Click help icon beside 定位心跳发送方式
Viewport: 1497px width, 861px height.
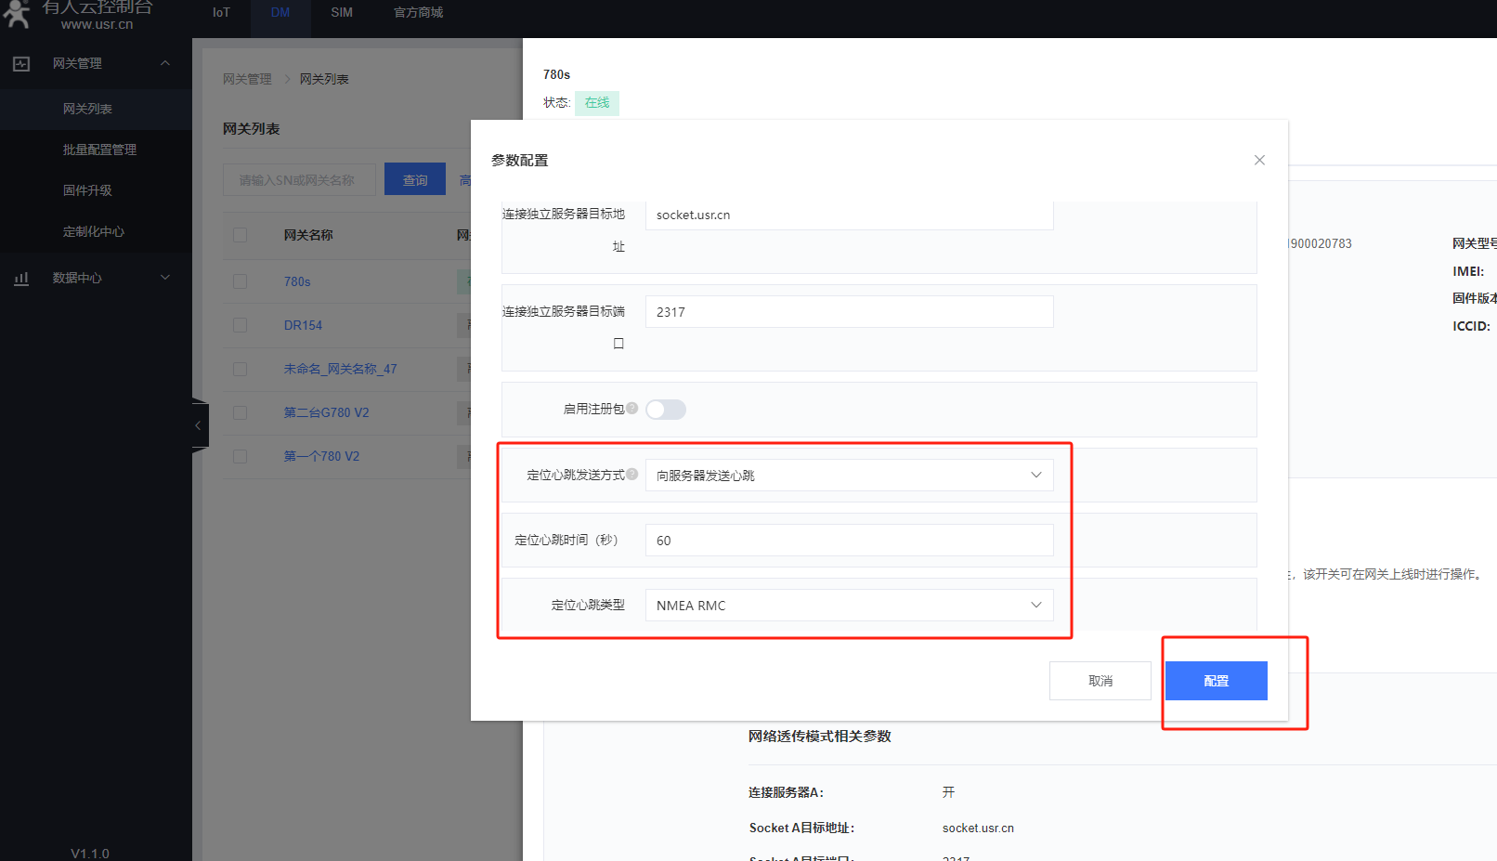632,475
